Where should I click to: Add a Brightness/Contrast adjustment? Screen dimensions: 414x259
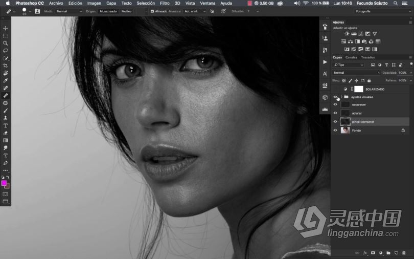(x=347, y=34)
